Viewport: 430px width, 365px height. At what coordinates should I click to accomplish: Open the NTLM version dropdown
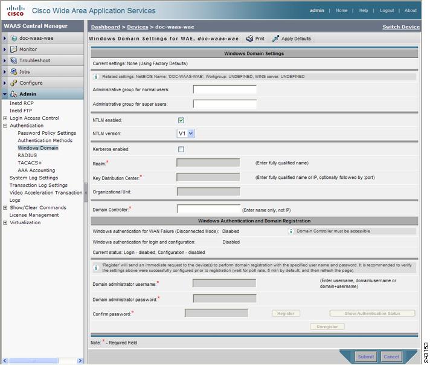pyautogui.click(x=185, y=134)
